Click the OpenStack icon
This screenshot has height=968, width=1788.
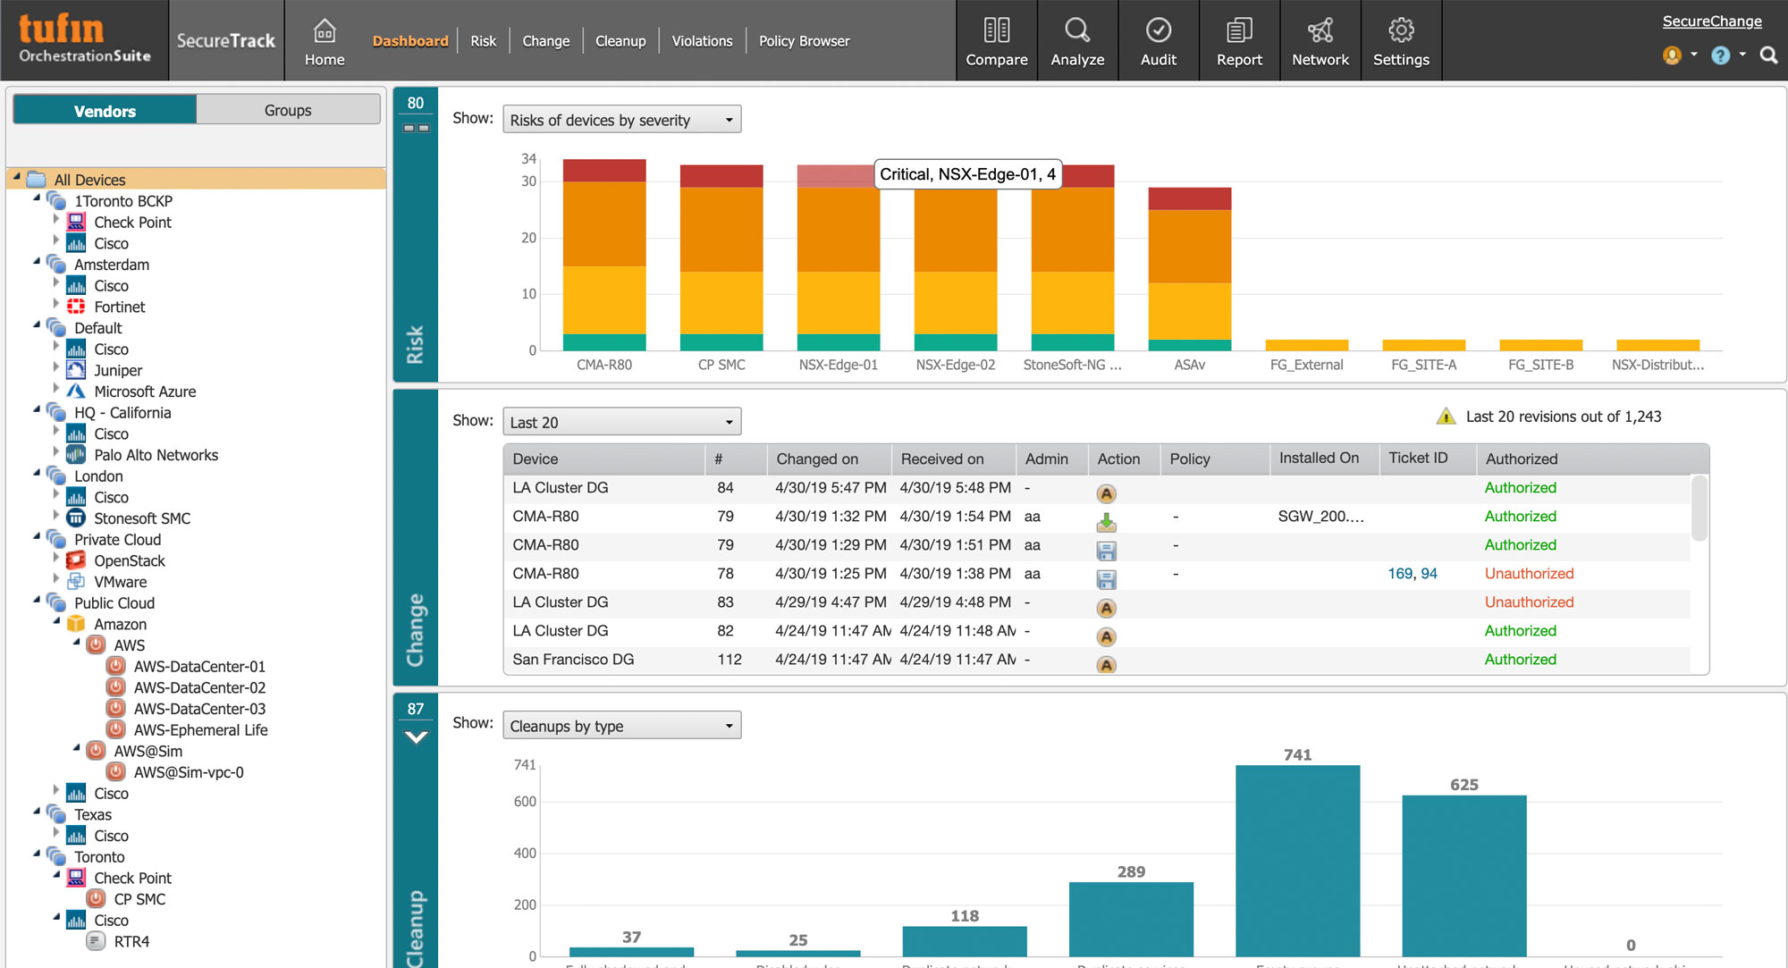coord(76,560)
